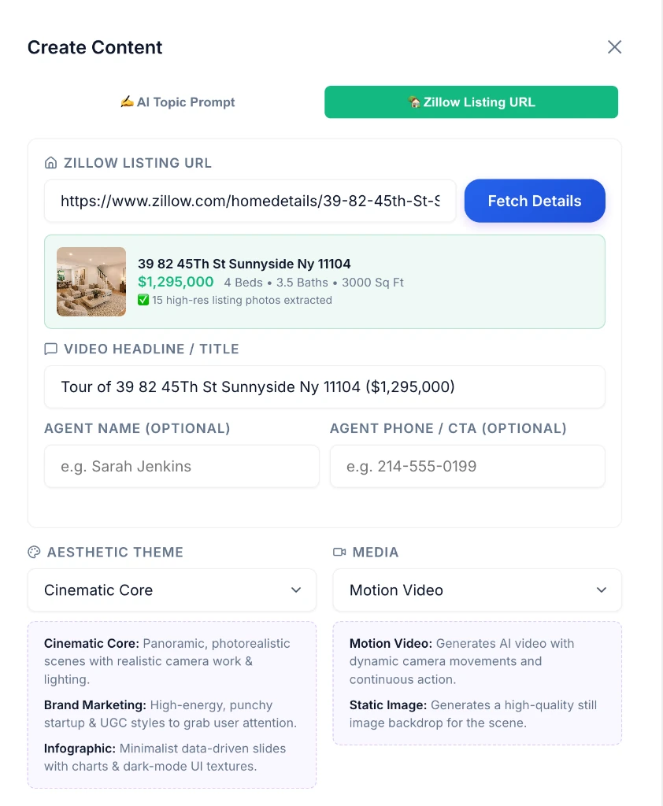663x806 pixels.
Task: Click the Motion Video description text
Action: (x=462, y=661)
